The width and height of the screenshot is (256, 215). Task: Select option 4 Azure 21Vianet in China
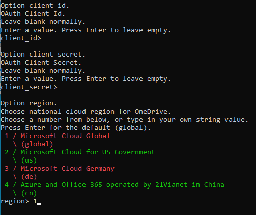(115, 185)
